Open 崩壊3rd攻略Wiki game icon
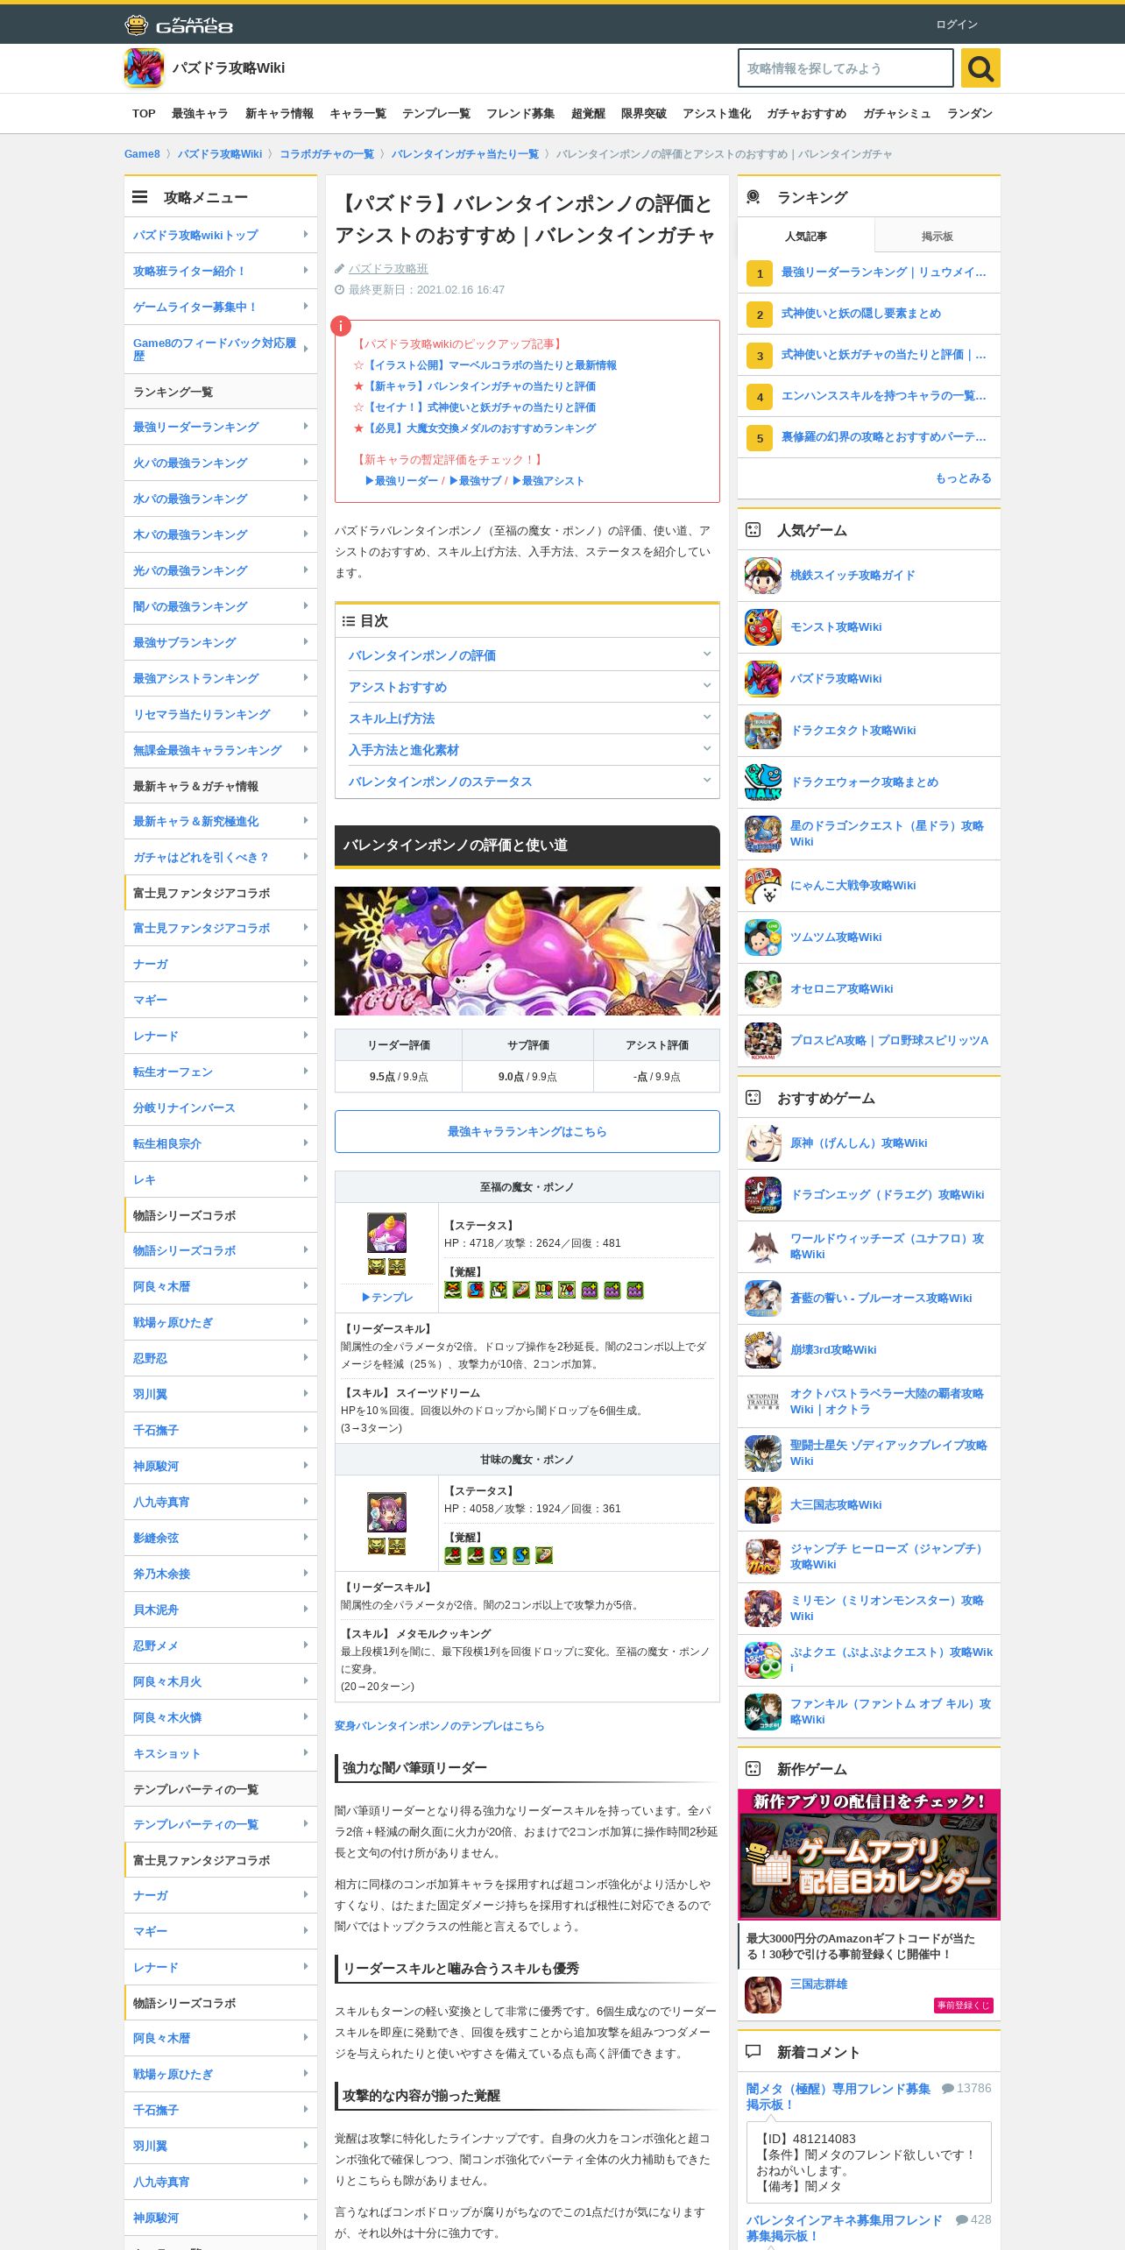 [762, 1350]
